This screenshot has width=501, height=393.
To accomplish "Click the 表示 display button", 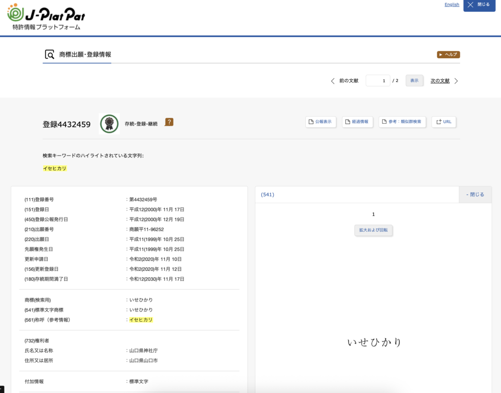I will [x=414, y=81].
